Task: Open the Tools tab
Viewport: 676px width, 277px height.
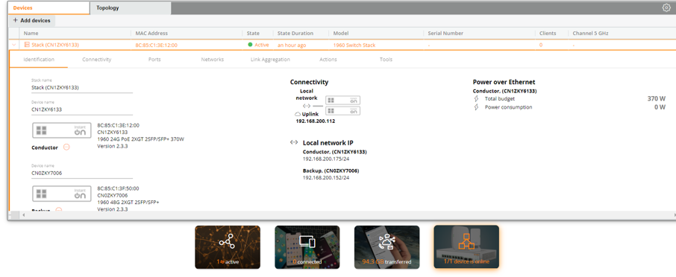Action: 386,60
